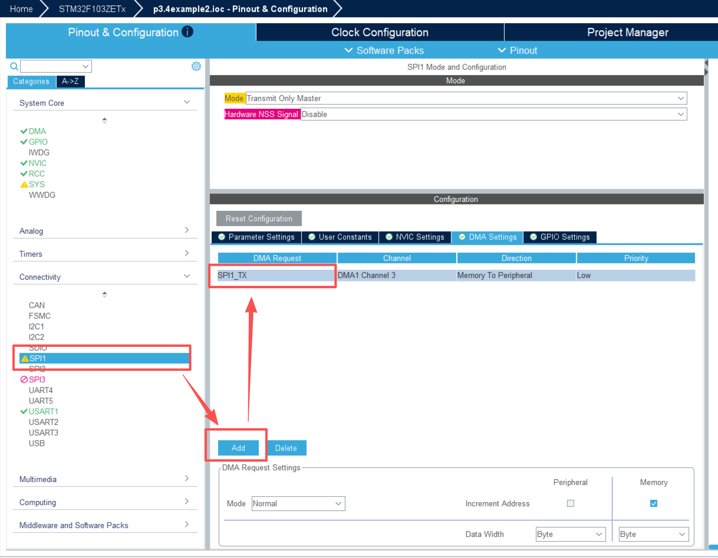This screenshot has height=558, width=718.
Task: Open Peripheral Data Width dropdown
Action: click(x=571, y=534)
